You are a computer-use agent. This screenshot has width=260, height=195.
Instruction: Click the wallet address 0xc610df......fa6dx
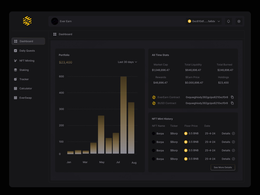(x=204, y=21)
